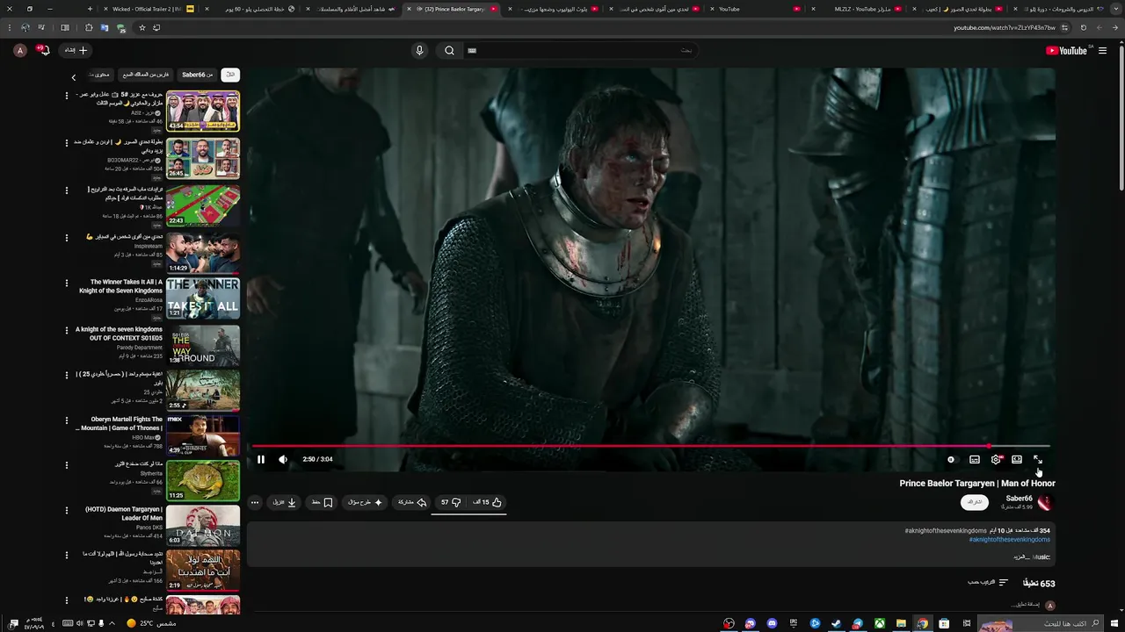Toggle subtitles in the video player
The width and height of the screenshot is (1125, 632).
(x=975, y=459)
